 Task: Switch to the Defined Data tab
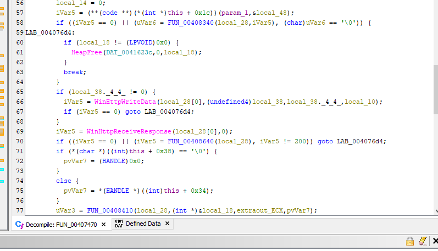point(143,224)
